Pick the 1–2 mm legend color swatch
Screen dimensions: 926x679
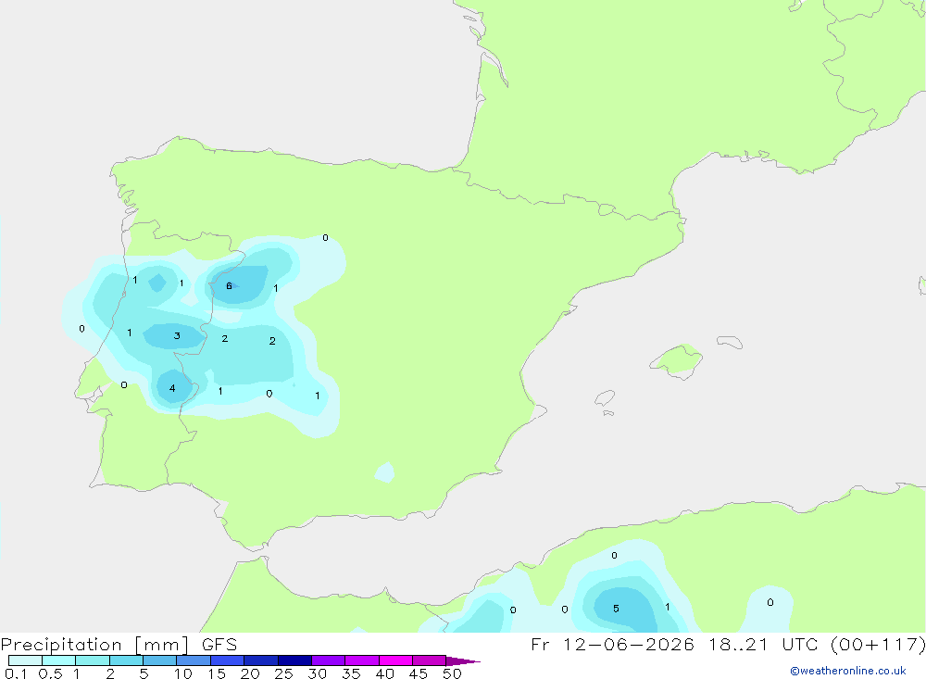(93, 660)
